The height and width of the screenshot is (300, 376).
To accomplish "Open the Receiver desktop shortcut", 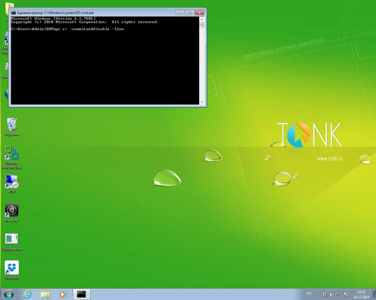I will click(x=11, y=213).
